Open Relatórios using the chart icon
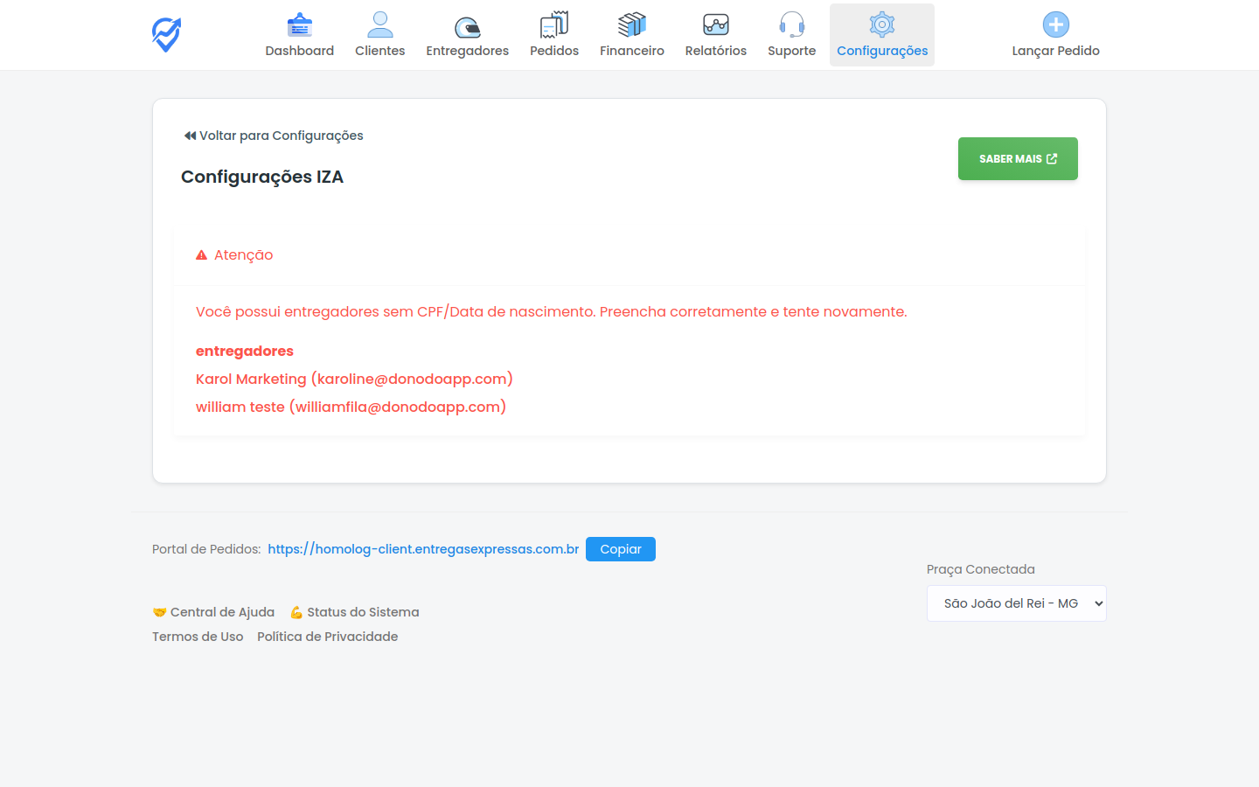 (715, 24)
